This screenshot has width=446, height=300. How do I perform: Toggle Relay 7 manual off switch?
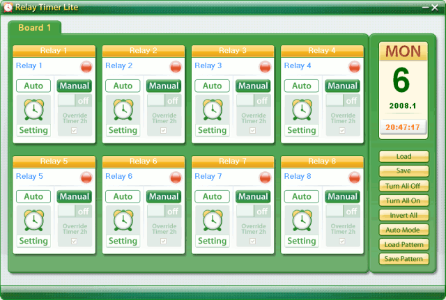tap(254, 212)
